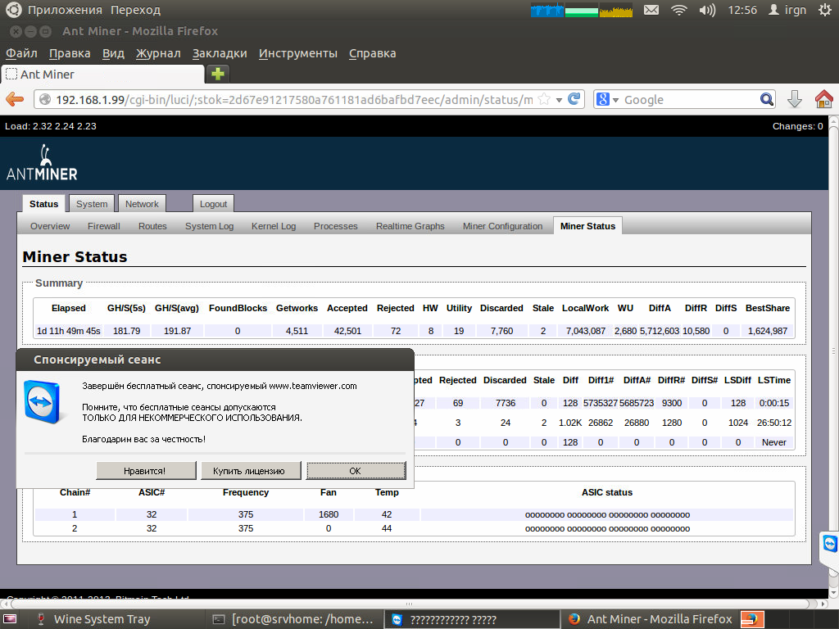Select the Miner Status subtab
839x629 pixels.
point(587,226)
